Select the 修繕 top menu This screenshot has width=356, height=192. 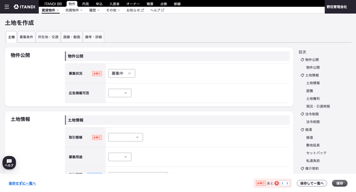pyautogui.click(x=177, y=4)
